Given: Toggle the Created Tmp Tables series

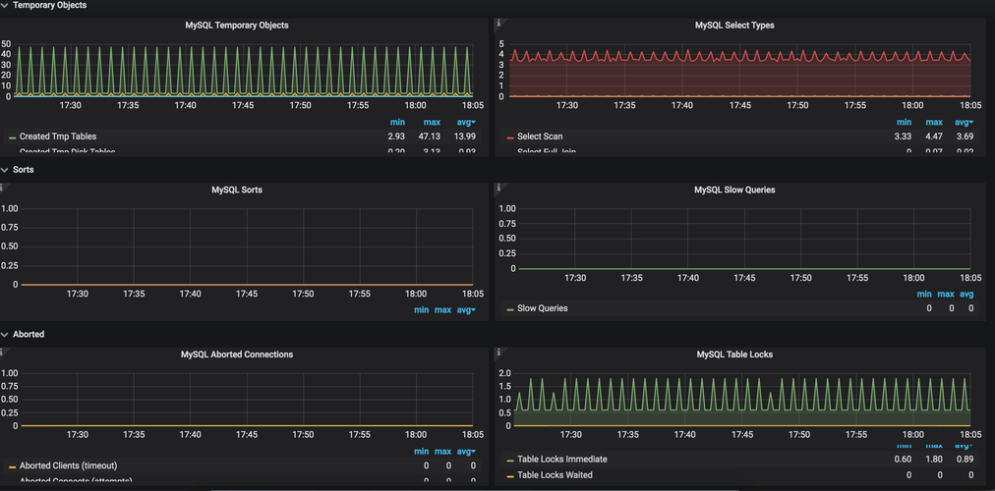Looking at the screenshot, I should 58,136.
